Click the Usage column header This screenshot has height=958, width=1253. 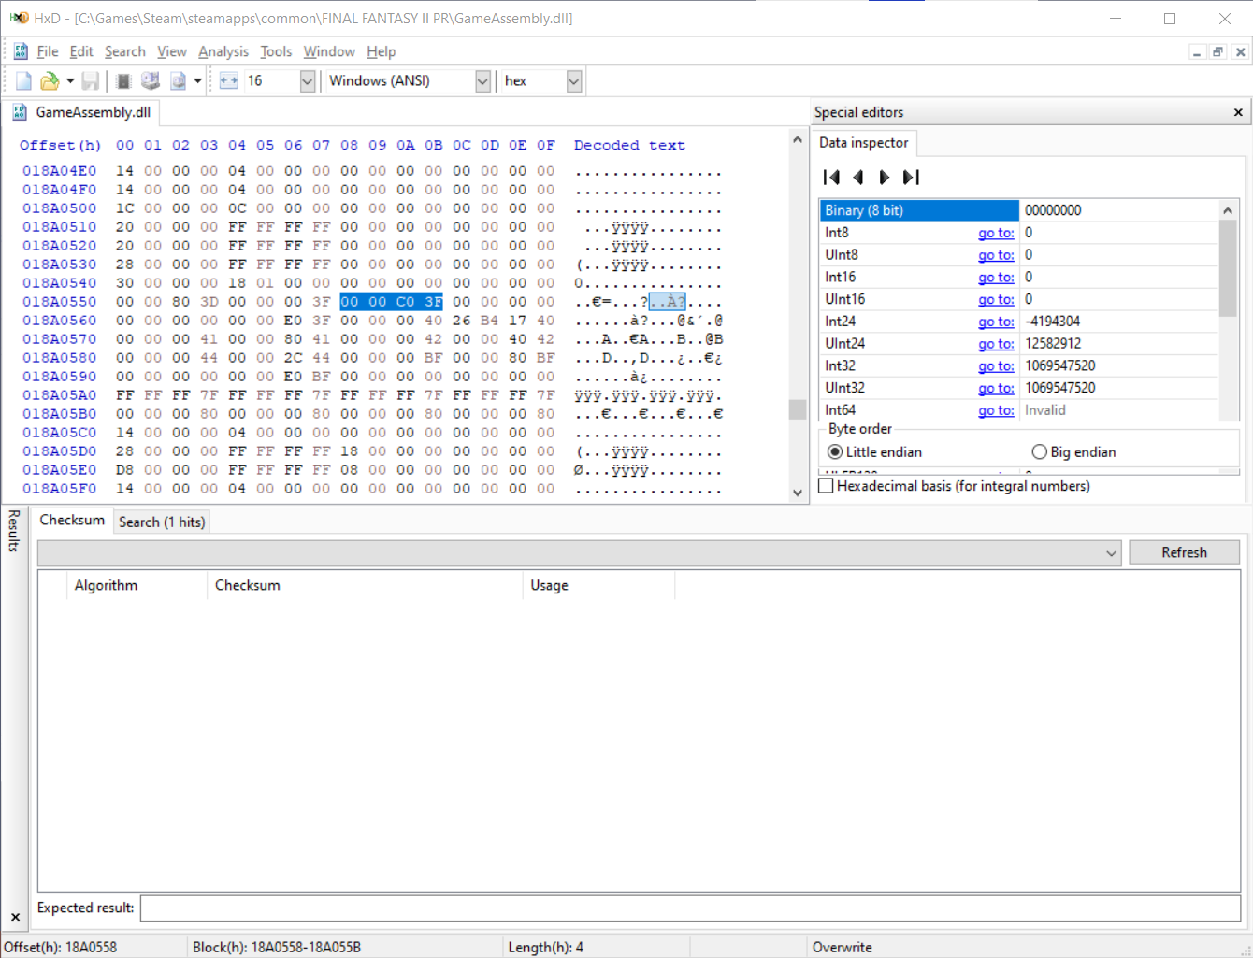[x=598, y=585]
